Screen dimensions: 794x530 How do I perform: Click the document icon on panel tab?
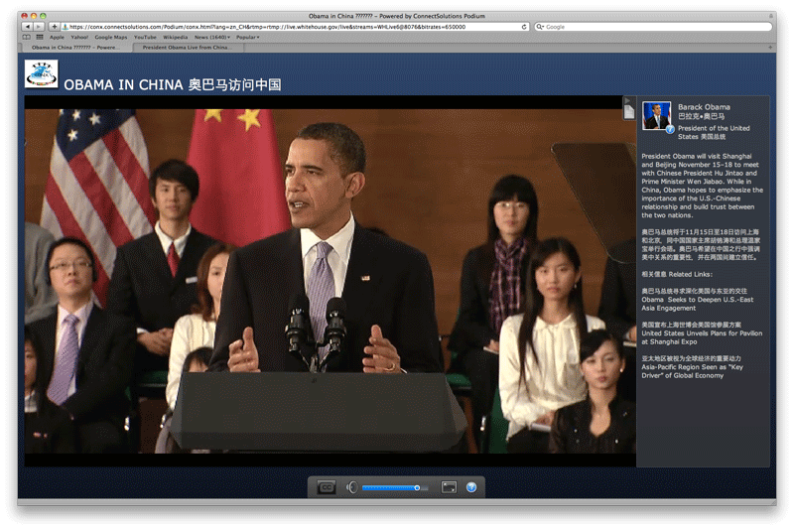click(628, 112)
